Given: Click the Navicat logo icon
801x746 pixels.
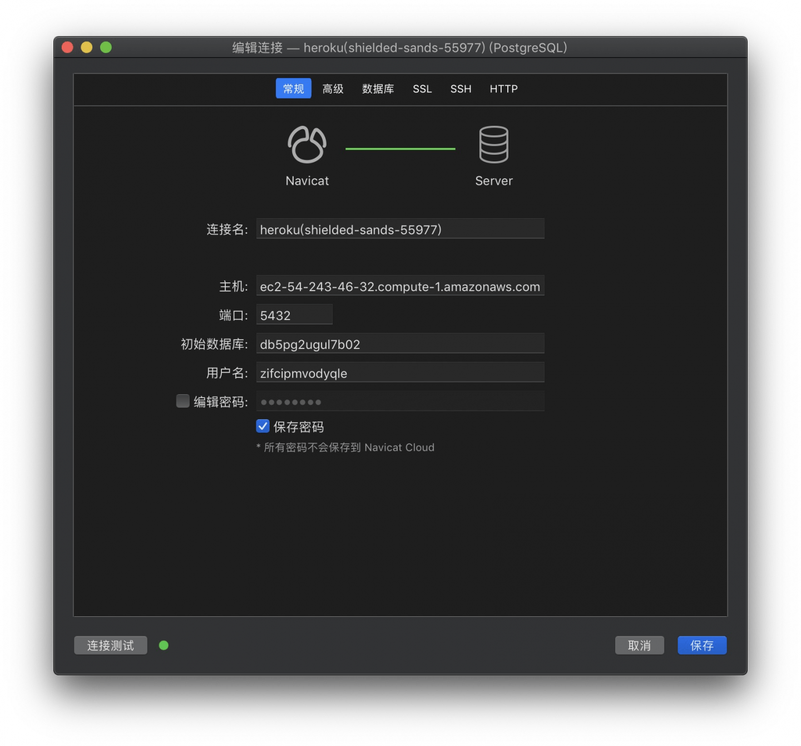Looking at the screenshot, I should 307,145.
